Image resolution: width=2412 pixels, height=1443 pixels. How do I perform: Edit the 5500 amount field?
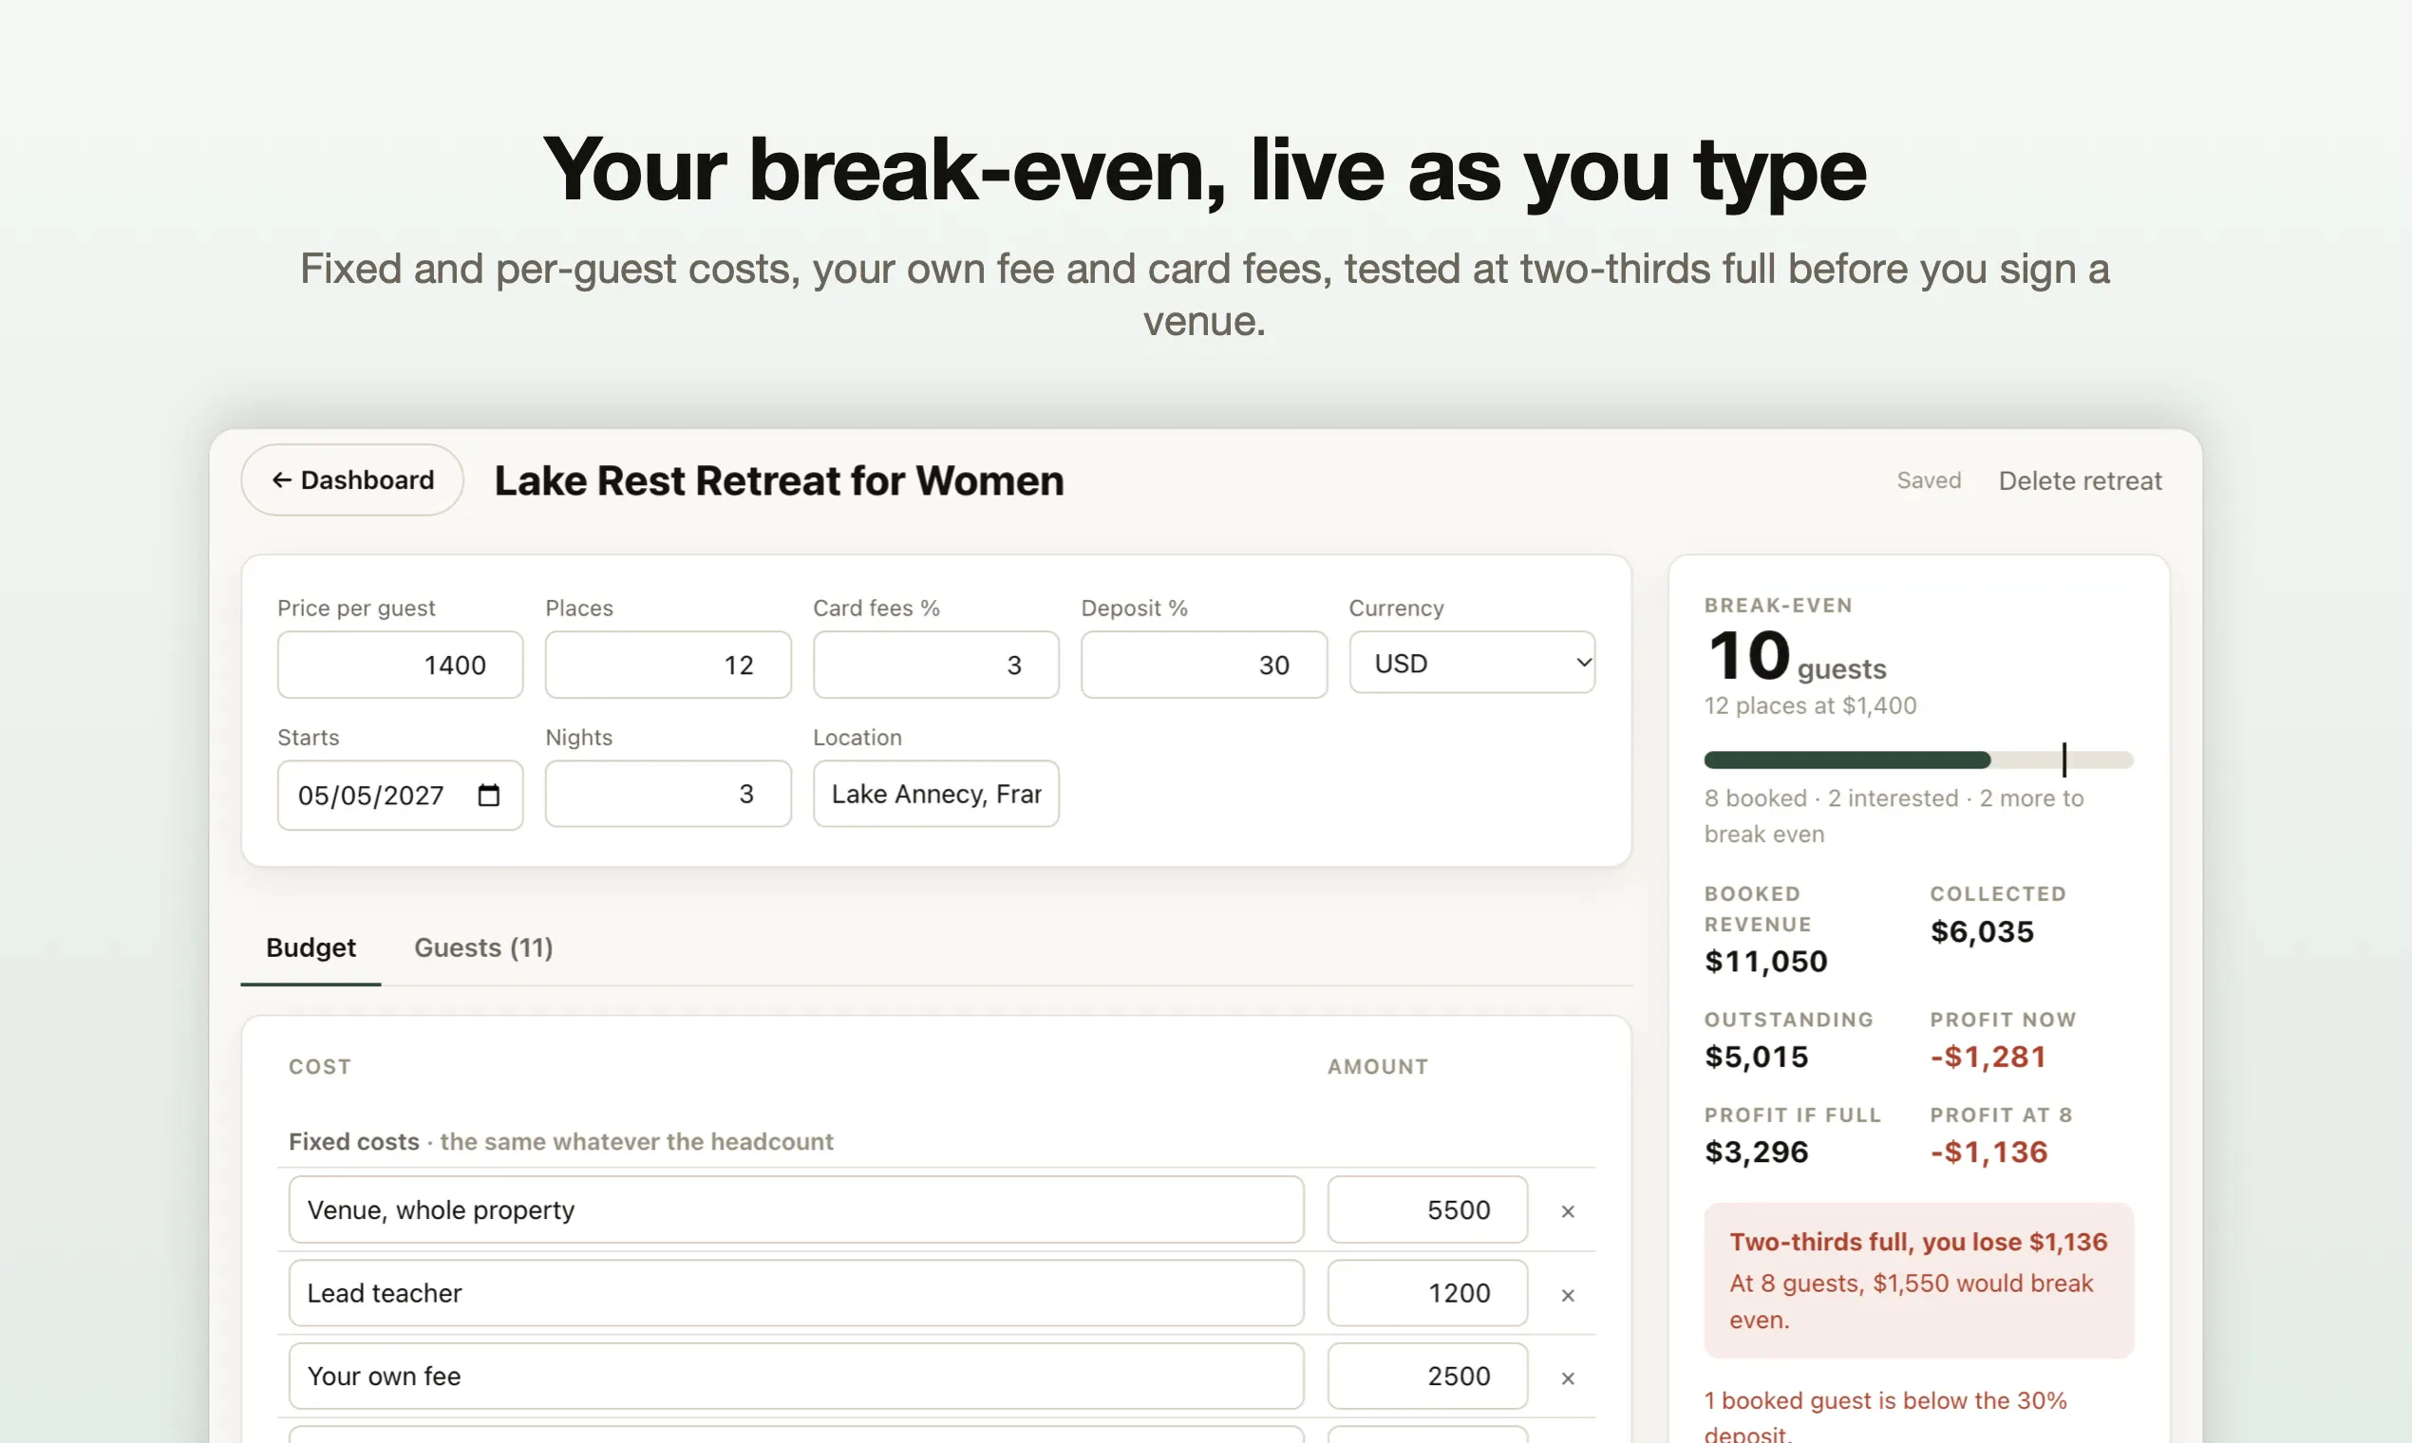point(1426,1210)
